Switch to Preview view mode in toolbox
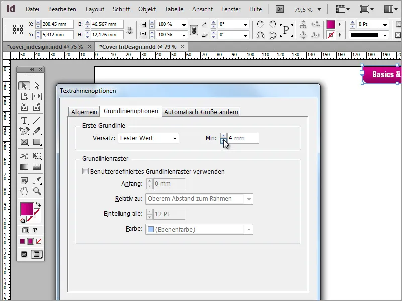This screenshot has width=402, height=301. pos(36,254)
